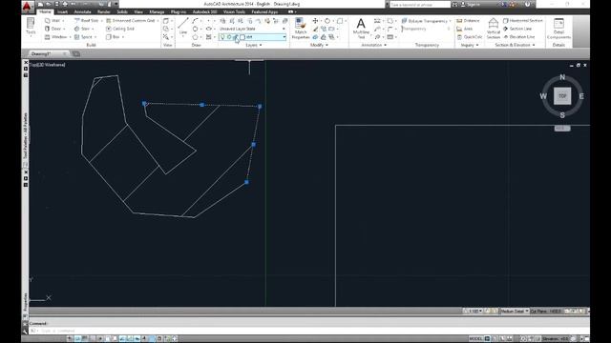Click the top-right grip of selected polyline
The width and height of the screenshot is (611, 343).
(260, 106)
